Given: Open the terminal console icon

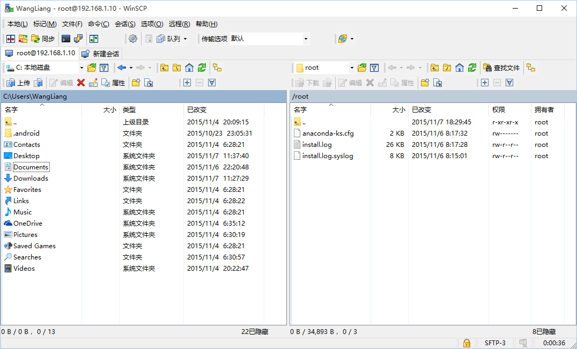Looking at the screenshot, I should tap(66, 39).
